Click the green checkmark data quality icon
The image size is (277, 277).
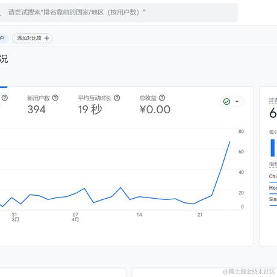click(226, 102)
